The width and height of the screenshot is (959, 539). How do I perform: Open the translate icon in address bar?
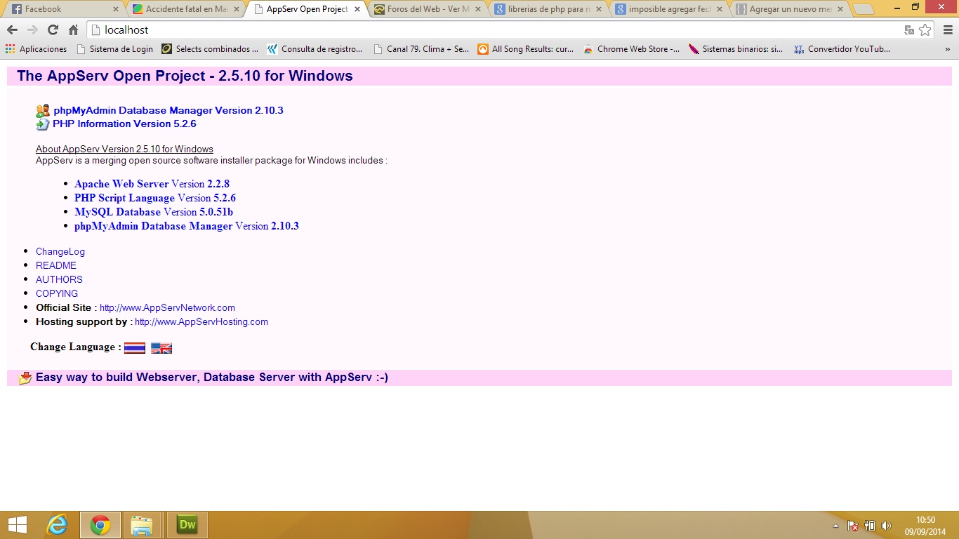909,30
